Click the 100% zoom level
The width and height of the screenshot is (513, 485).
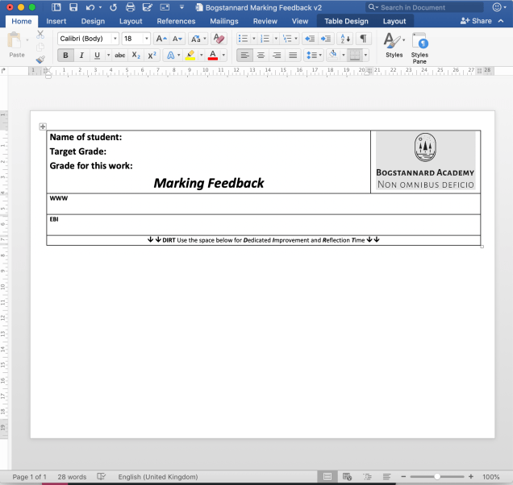pyautogui.click(x=490, y=476)
